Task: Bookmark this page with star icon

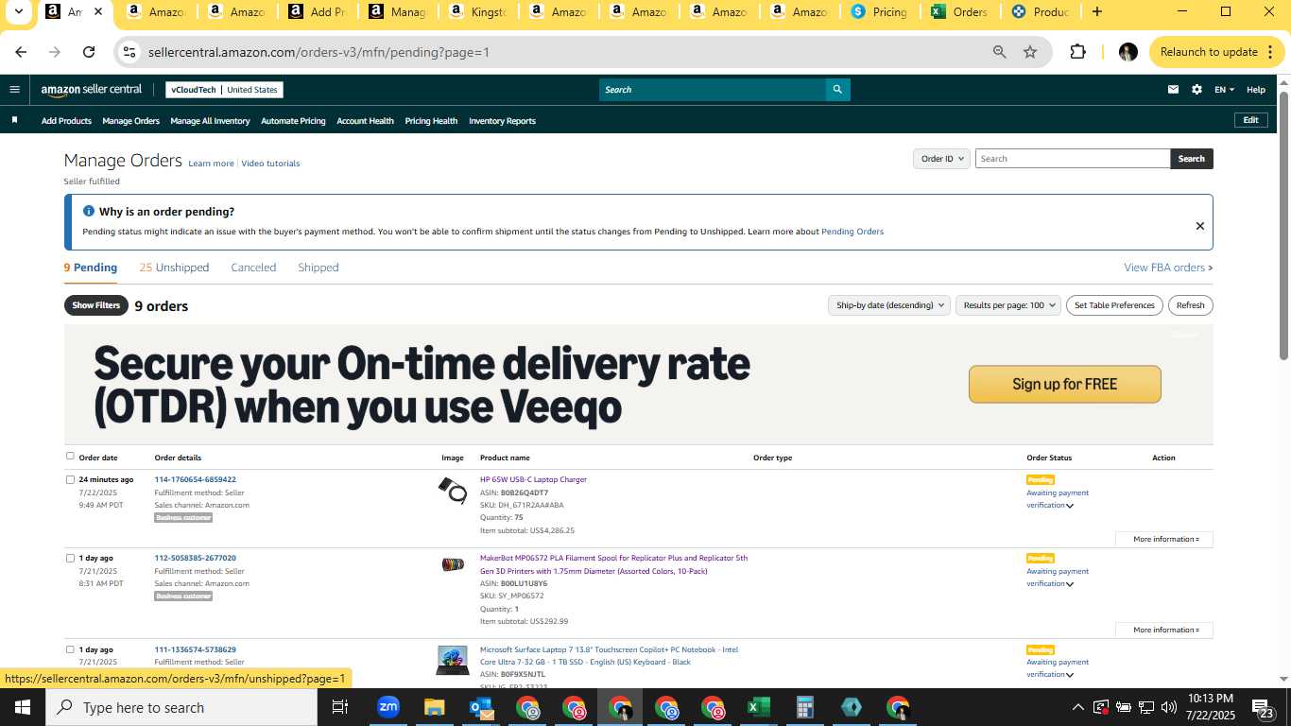Action: [1030, 52]
